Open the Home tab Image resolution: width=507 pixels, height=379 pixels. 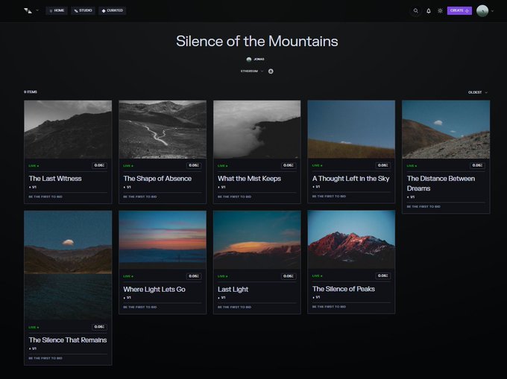click(57, 10)
